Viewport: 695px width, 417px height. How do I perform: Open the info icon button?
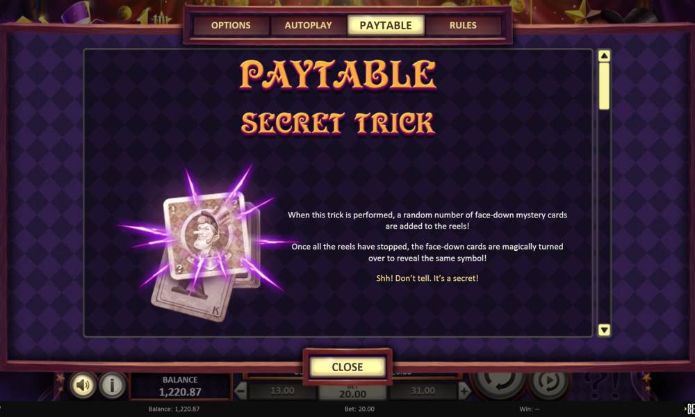tap(112, 384)
